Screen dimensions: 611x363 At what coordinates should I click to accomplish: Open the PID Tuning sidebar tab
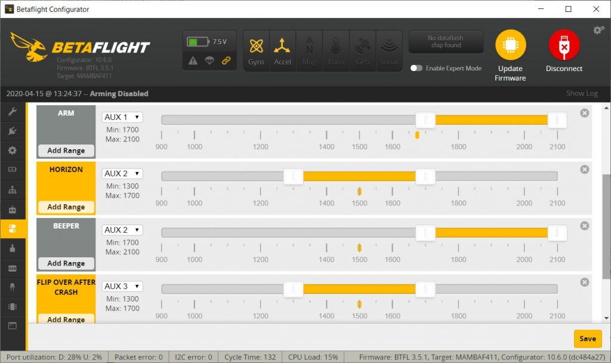tap(13, 190)
